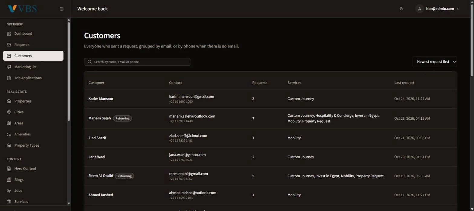Screen dimensions: 474x211
Task: Click phone number +20 10 1000 1000
Action: 181,102
